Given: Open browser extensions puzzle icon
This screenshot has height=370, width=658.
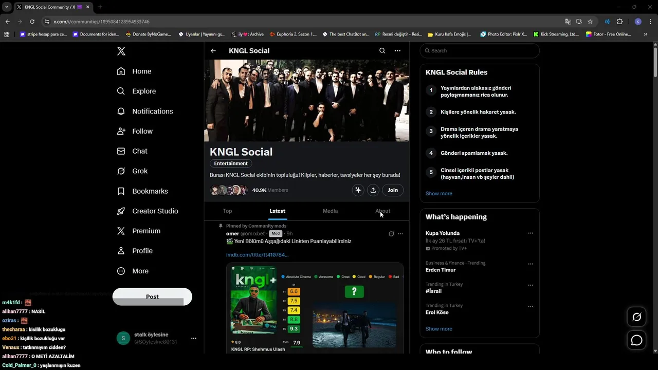Looking at the screenshot, I should (619, 22).
